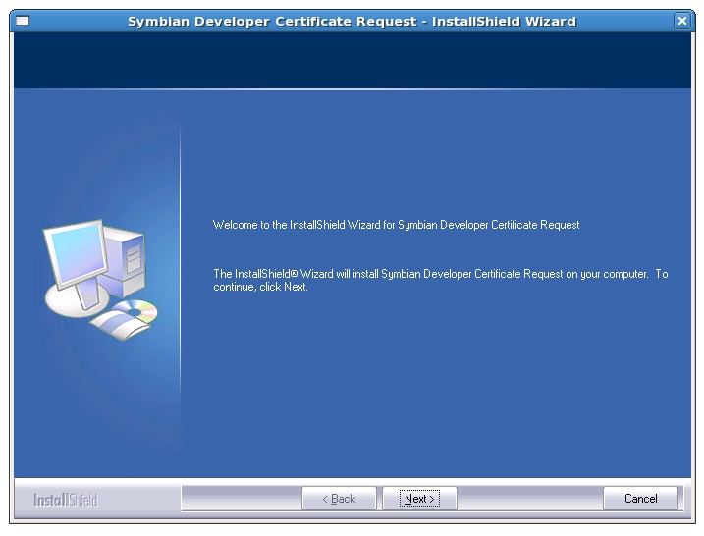The image size is (704, 536).
Task: Click the Next button to continue
Action: click(x=419, y=499)
